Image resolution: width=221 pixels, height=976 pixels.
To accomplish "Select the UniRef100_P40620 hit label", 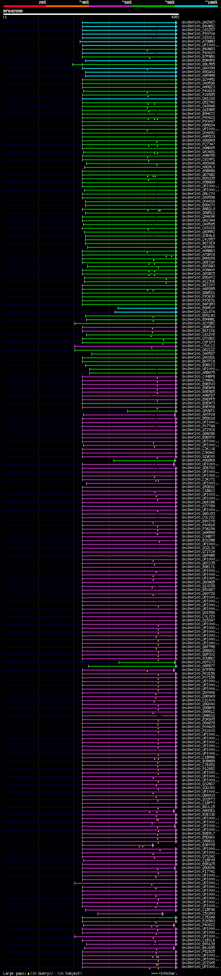I will coord(198,53).
